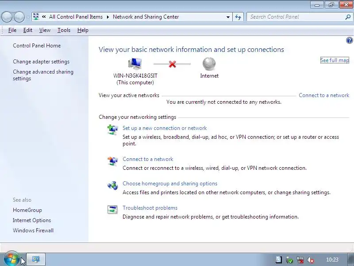Image resolution: width=354 pixels, height=266 pixels.
Task: Expand the breadcrumb double chevron
Action: pos(44,17)
